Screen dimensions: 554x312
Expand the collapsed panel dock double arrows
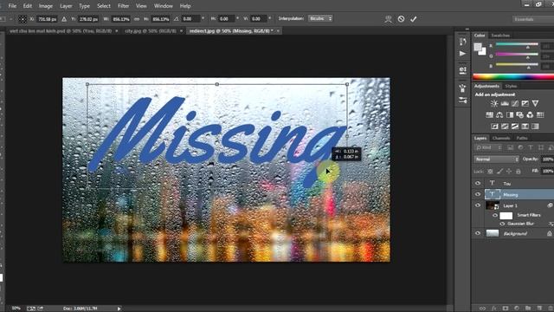pos(467,29)
